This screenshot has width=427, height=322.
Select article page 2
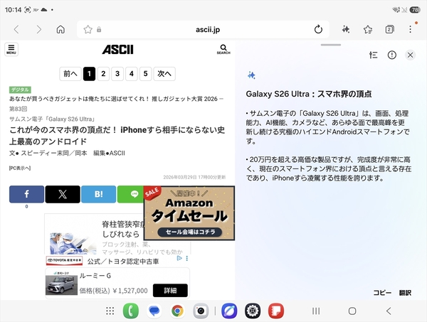pos(103,74)
